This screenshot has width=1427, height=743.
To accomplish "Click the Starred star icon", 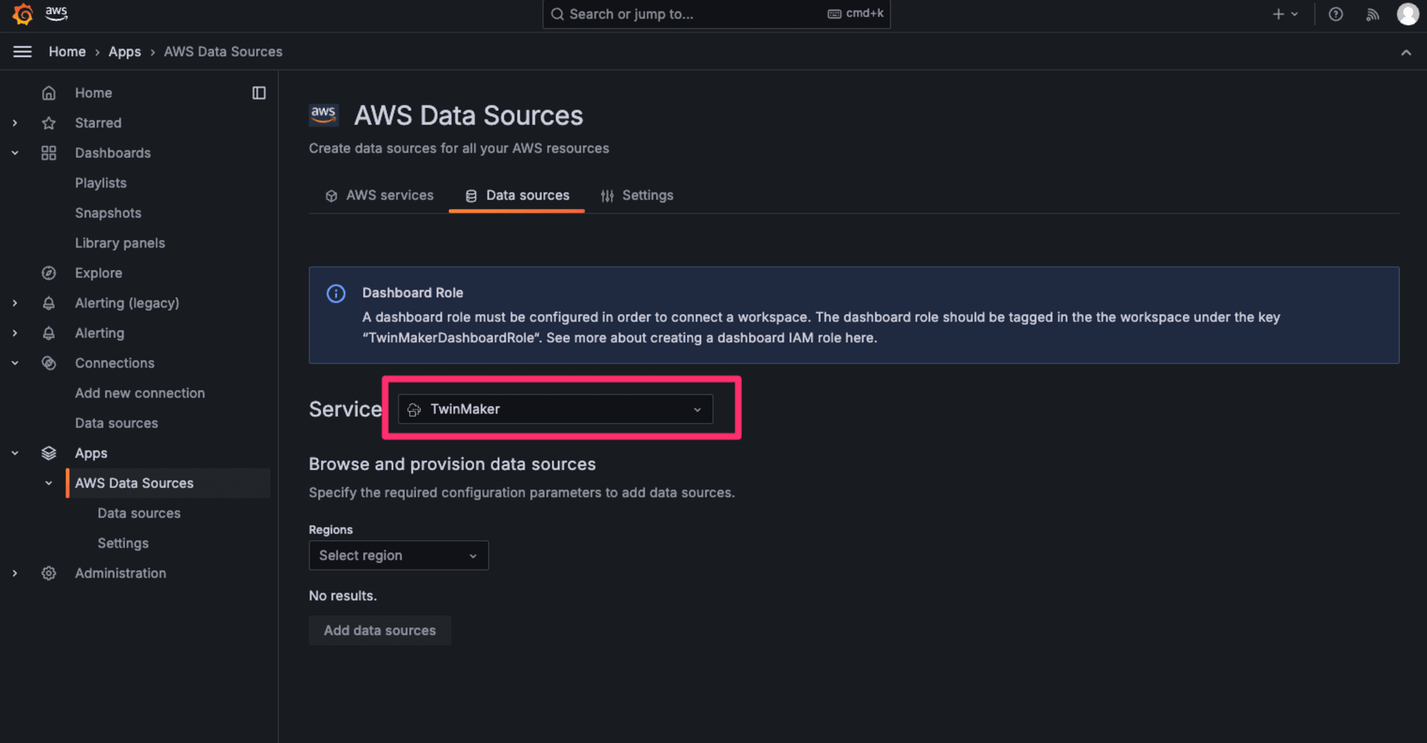I will pyautogui.click(x=49, y=123).
